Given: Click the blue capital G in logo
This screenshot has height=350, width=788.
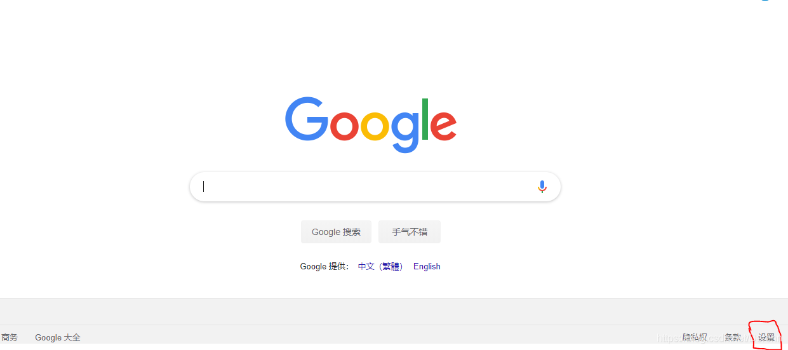Looking at the screenshot, I should coord(306,119).
